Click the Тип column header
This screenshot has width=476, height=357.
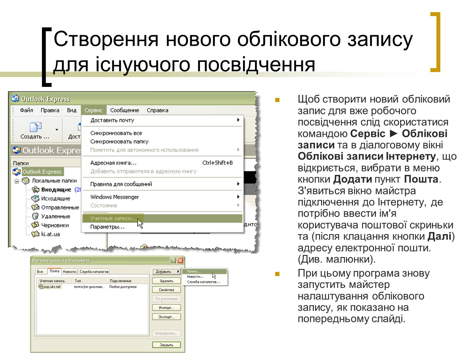90,281
